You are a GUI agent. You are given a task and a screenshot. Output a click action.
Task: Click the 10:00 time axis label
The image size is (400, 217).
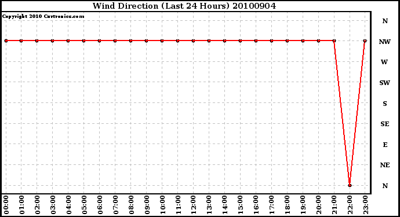point(162,205)
